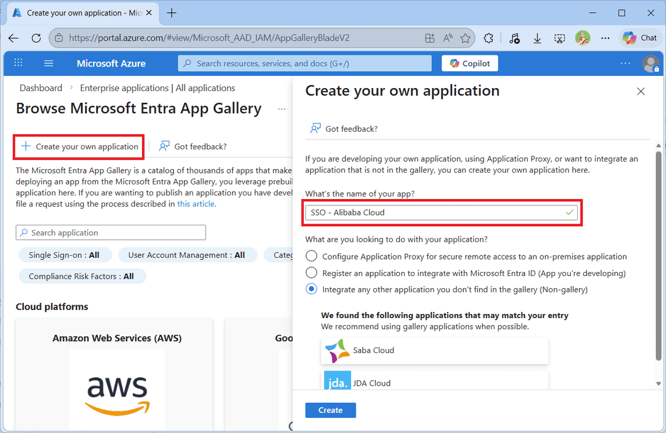
Task: Expand the Single Sign-on filter
Action: pyautogui.click(x=64, y=255)
